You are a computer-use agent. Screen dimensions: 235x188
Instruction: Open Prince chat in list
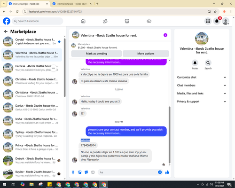coord(32,147)
